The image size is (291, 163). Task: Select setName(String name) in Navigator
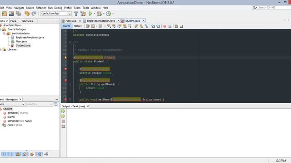tap(20, 121)
